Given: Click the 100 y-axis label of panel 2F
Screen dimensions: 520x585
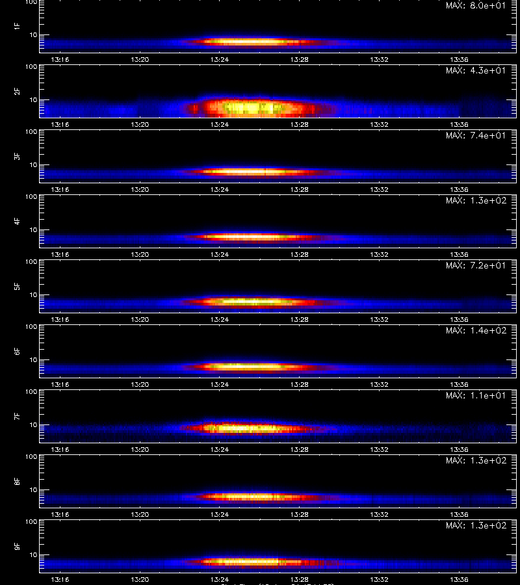Looking at the screenshot, I should point(31,67).
